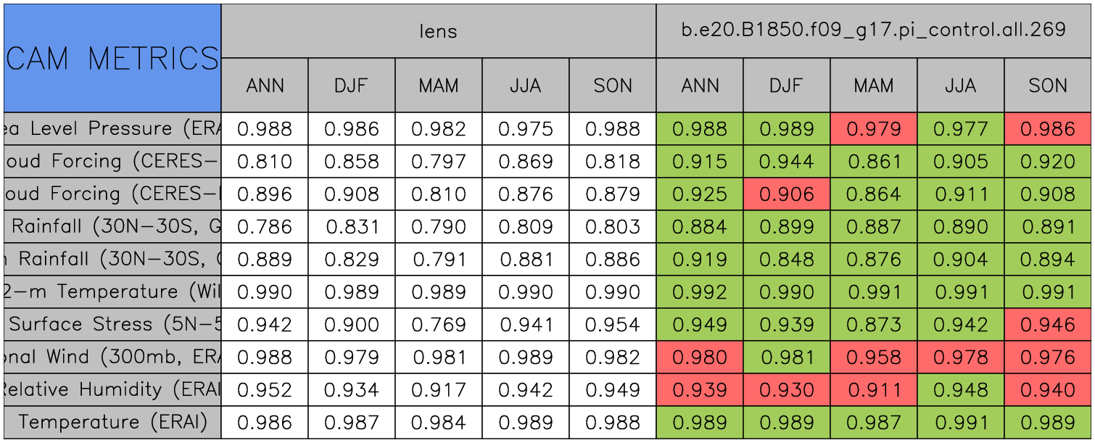Select the JJA header under pi_control case
Viewport: 1095px width, 443px height.
[x=960, y=86]
